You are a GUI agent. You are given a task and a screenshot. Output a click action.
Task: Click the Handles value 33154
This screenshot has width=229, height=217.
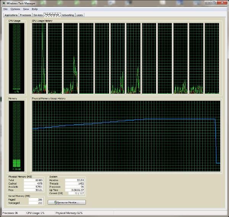pyautogui.click(x=75, y=180)
